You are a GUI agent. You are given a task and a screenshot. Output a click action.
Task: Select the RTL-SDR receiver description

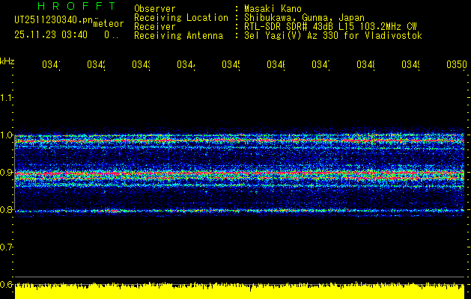point(330,26)
